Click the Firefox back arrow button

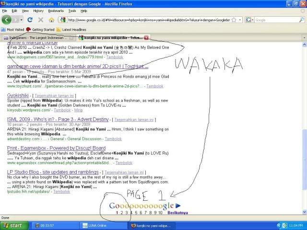pyautogui.click(x=7, y=20)
